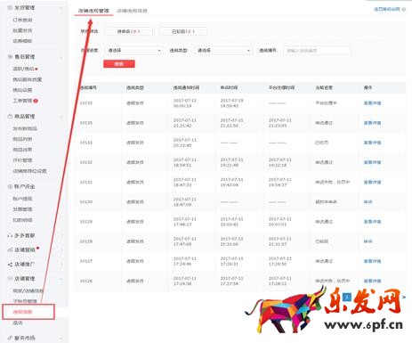Click the 服务市场 icon in sidebar
This screenshot has width=412, height=343.
(x=10, y=338)
